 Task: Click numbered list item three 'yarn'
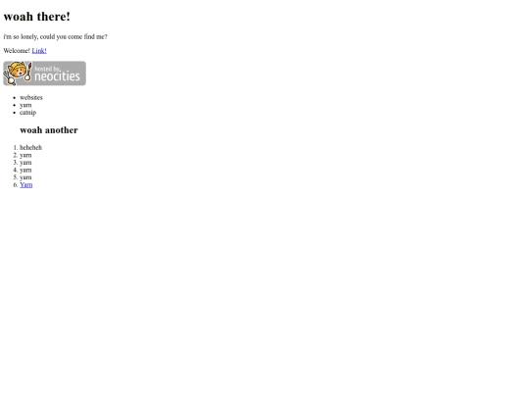25,163
